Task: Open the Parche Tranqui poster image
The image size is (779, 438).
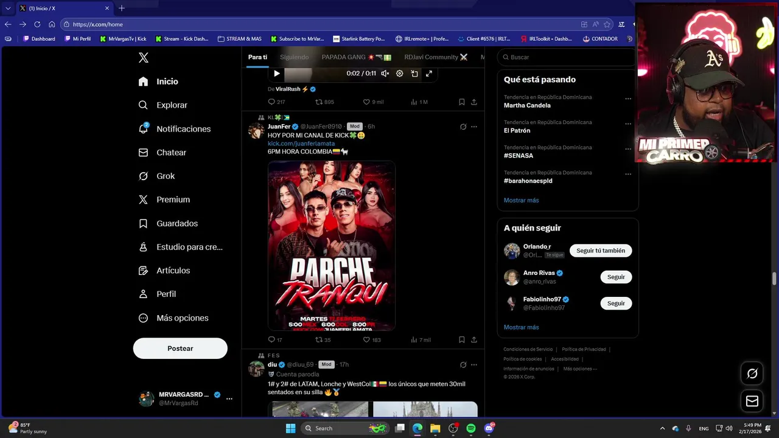Action: point(332,246)
